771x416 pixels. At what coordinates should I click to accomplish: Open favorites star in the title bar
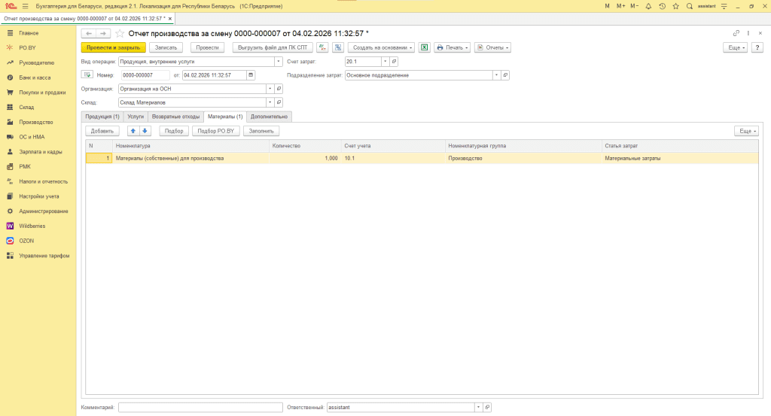click(x=676, y=6)
